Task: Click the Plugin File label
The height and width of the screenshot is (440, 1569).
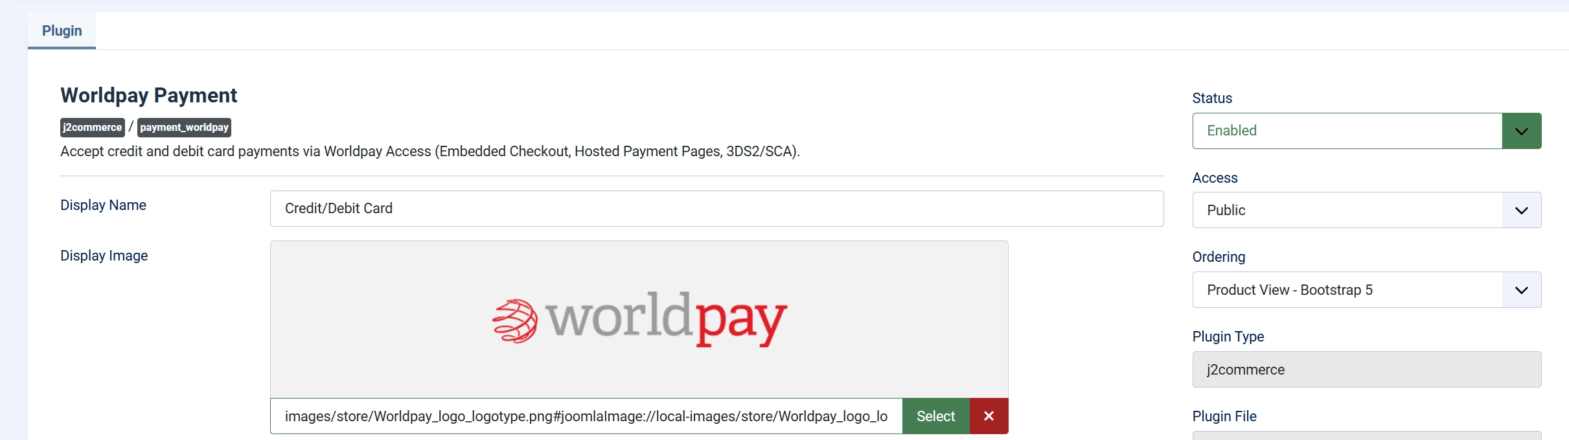Action: (1224, 416)
